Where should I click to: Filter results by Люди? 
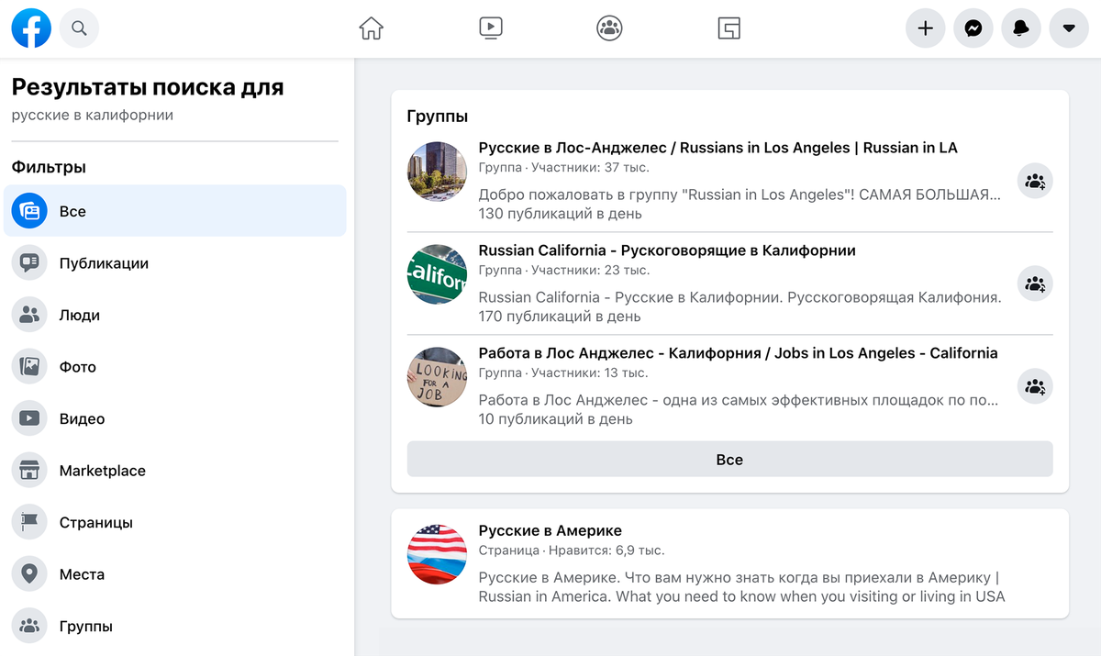click(80, 315)
